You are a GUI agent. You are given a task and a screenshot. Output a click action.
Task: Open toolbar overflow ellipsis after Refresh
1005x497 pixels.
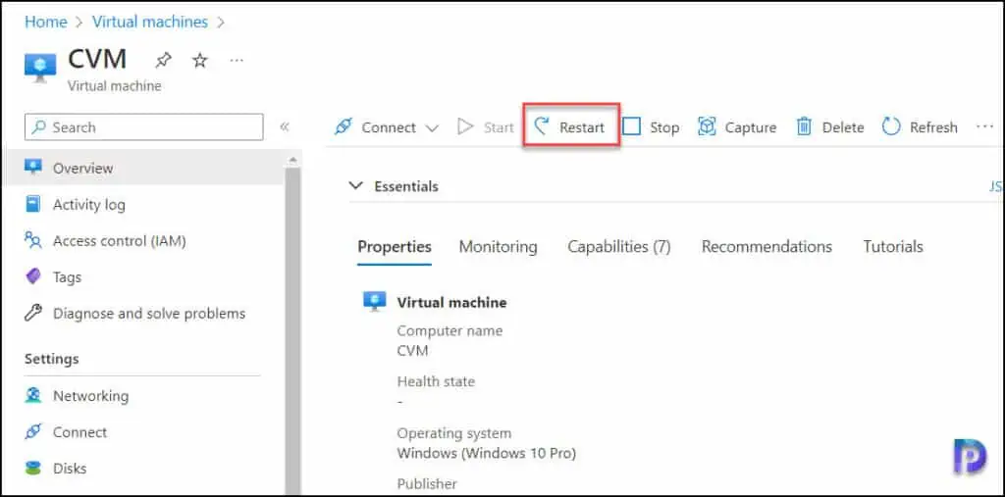[x=983, y=126]
